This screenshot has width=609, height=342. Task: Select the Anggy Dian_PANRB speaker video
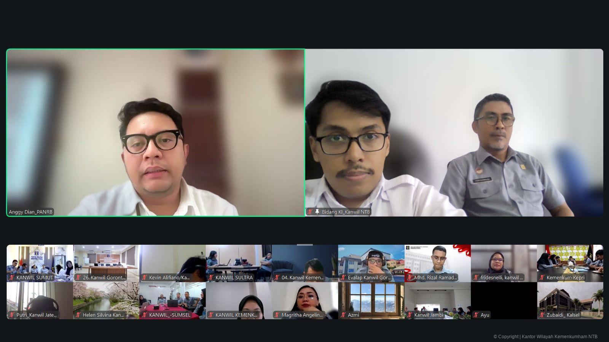[156, 133]
